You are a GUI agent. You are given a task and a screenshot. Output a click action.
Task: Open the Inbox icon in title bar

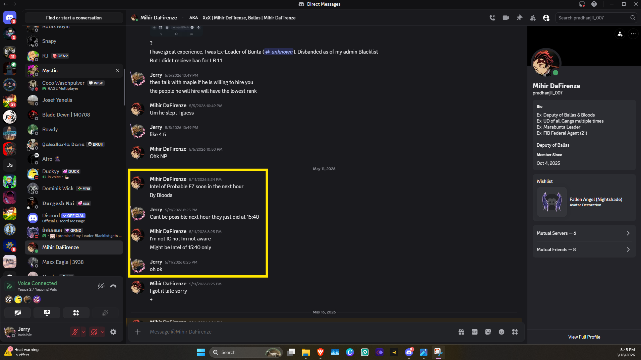click(x=582, y=4)
